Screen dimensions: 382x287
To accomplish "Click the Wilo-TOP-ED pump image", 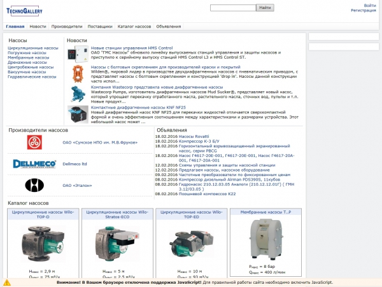I will 191,244.
